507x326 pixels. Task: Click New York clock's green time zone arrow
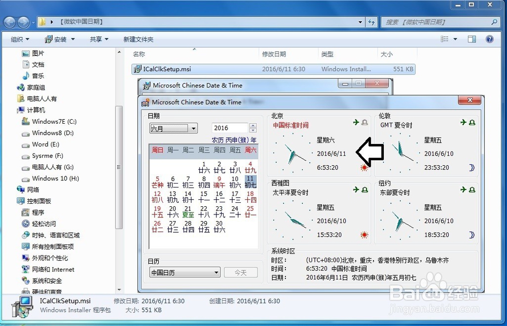(x=463, y=190)
